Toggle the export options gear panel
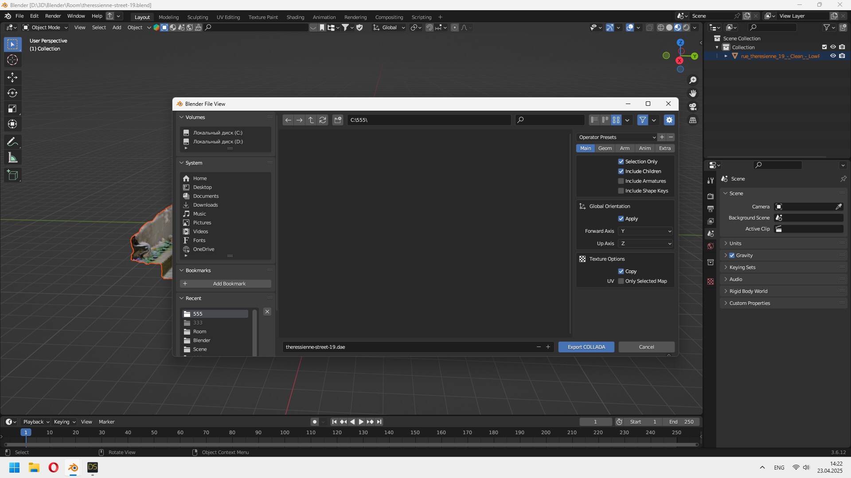Image resolution: width=851 pixels, height=478 pixels. pos(669,120)
